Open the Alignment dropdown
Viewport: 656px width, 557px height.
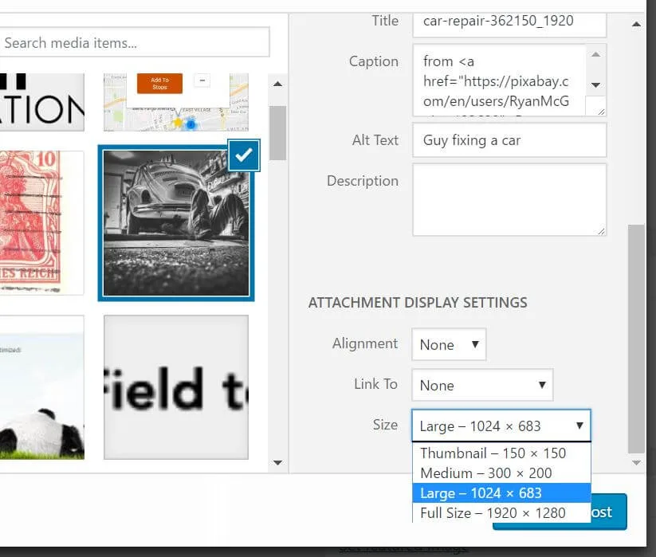coord(448,344)
